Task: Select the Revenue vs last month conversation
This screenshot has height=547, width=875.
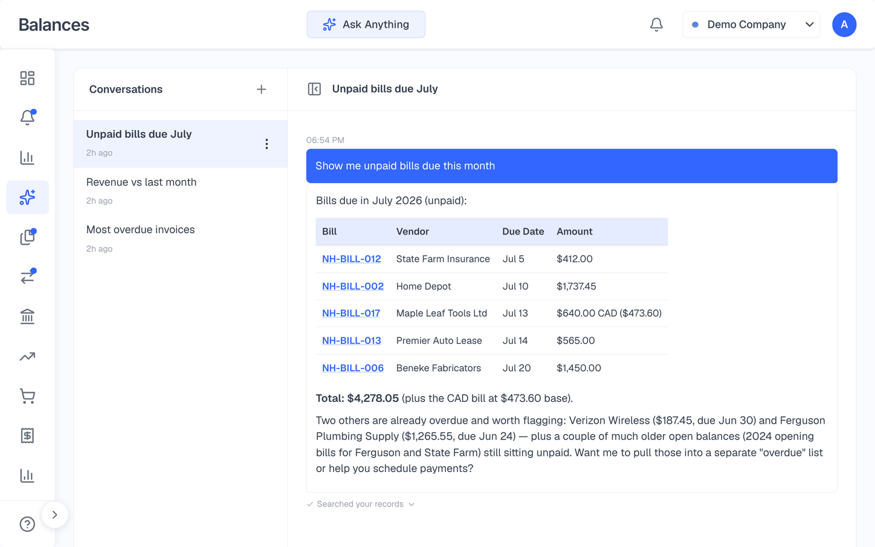Action: (x=180, y=191)
